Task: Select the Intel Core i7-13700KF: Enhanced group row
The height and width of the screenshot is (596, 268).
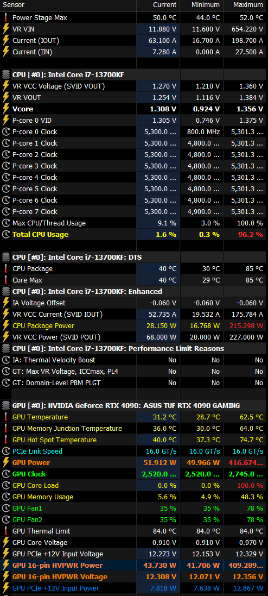Action: coord(134,292)
